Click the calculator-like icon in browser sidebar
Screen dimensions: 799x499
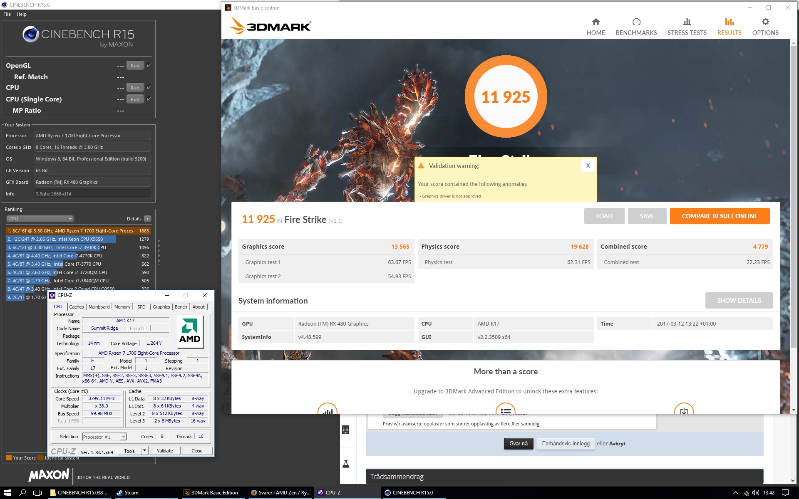click(x=345, y=430)
